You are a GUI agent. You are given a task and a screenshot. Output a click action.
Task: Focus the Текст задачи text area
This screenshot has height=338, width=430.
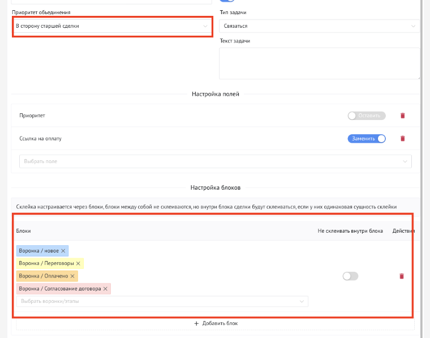click(319, 63)
